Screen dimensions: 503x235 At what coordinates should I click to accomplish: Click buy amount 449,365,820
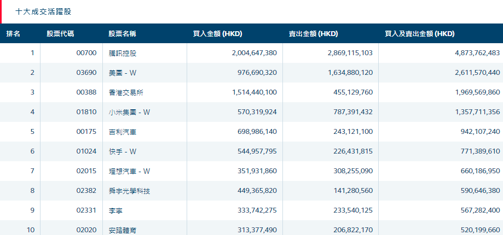point(257,191)
